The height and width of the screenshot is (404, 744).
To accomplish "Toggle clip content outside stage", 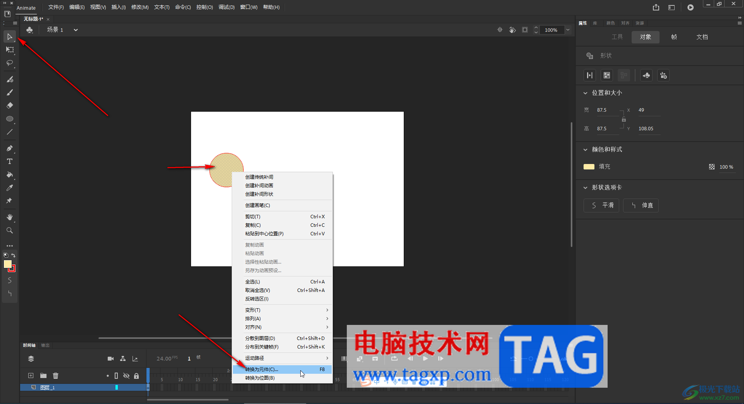I will coord(525,30).
